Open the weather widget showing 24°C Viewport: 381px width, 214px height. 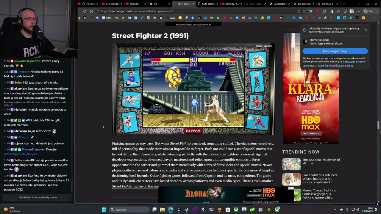point(12,210)
